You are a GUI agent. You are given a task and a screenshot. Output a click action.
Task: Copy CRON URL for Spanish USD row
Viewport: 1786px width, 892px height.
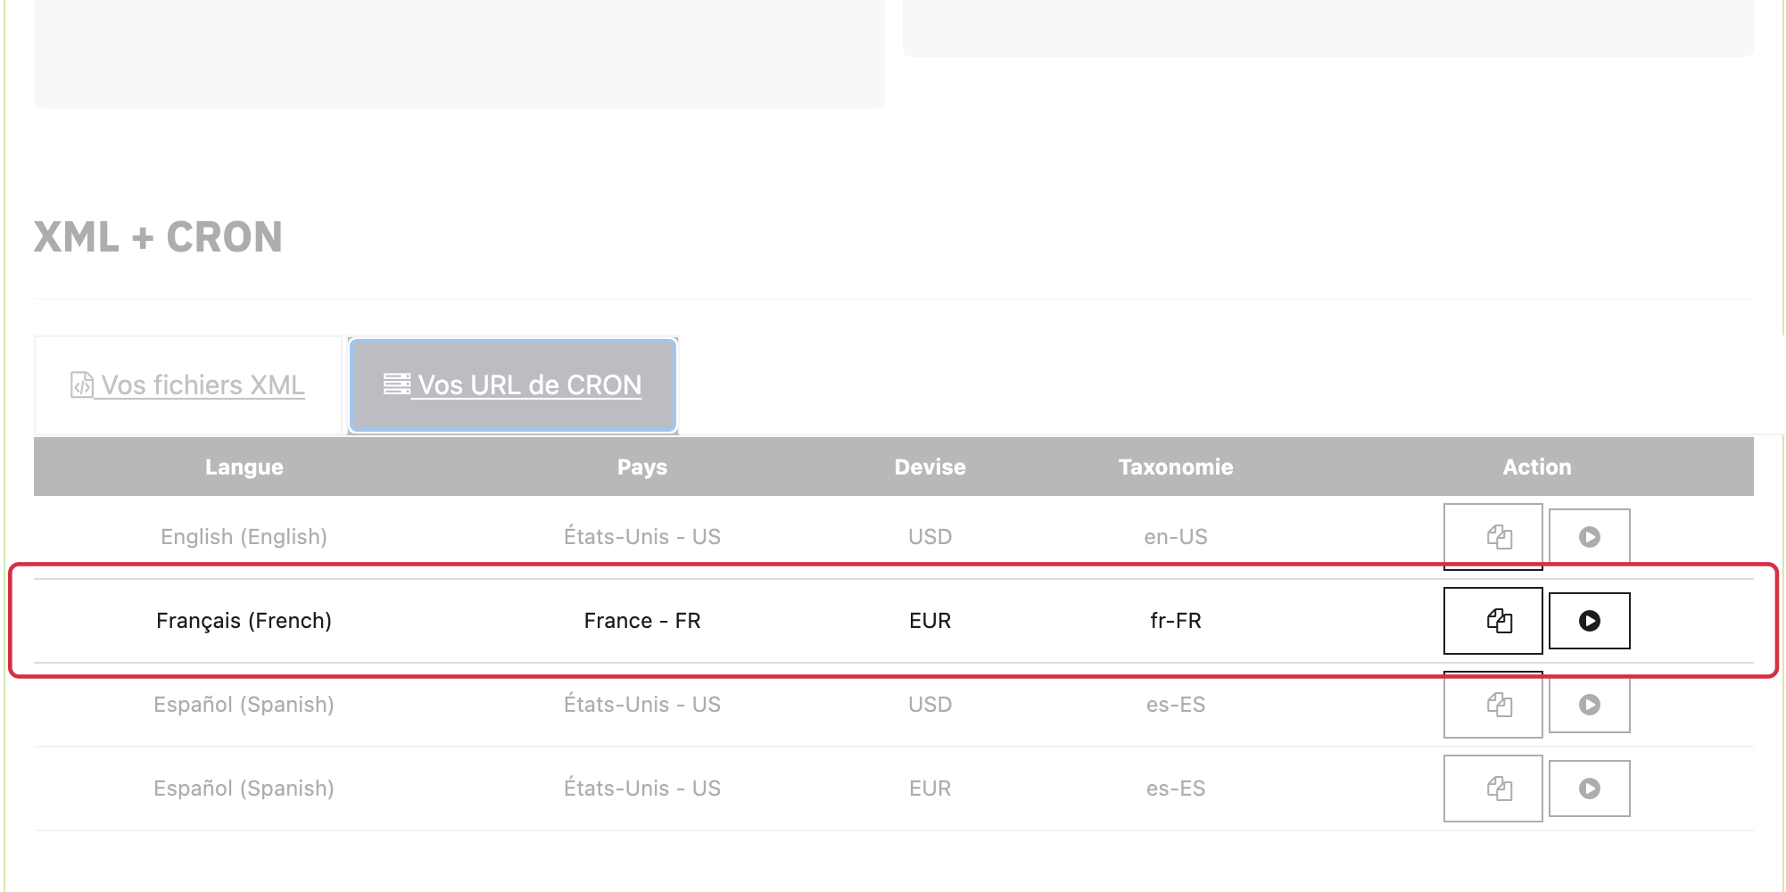coord(1493,705)
